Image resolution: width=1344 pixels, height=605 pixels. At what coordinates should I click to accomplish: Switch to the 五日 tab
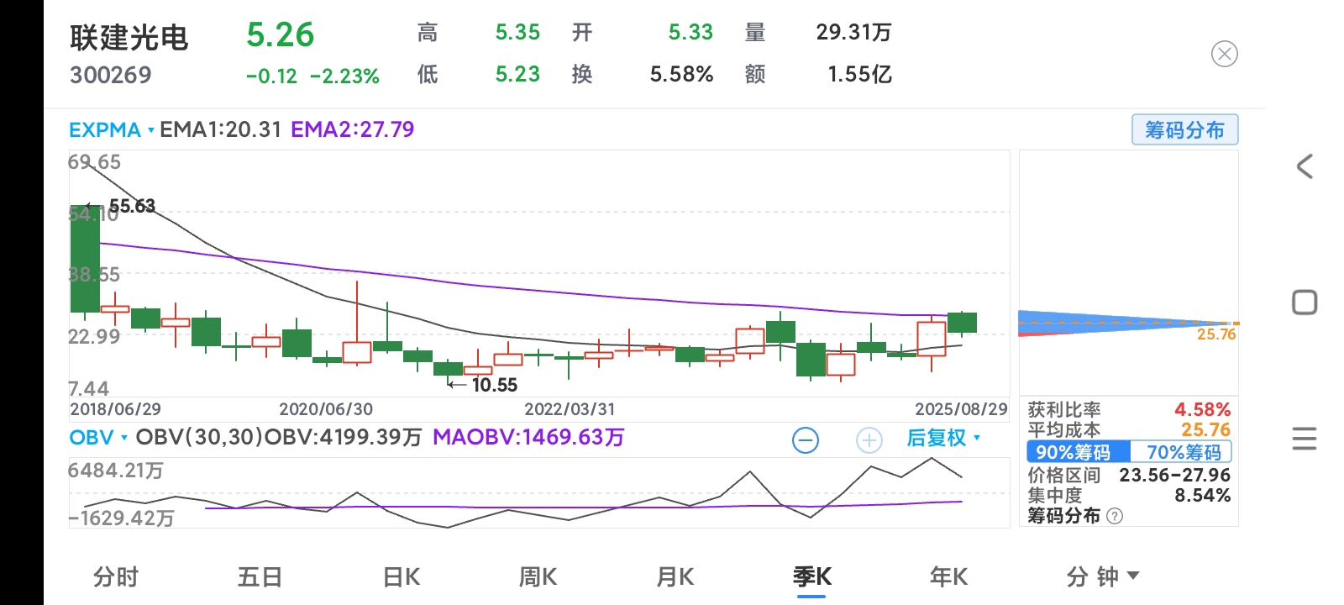click(260, 576)
